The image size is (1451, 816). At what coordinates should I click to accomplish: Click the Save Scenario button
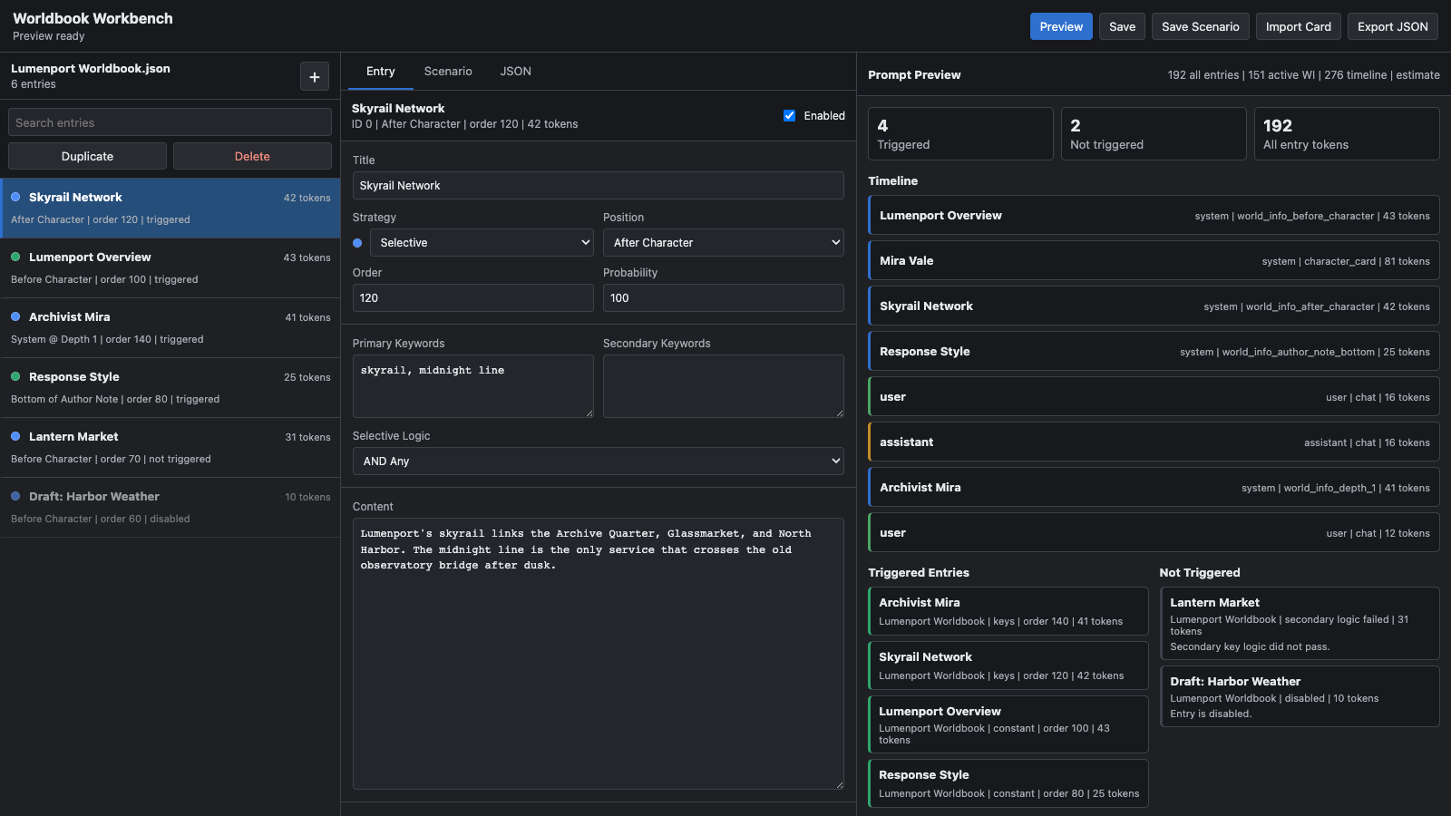(1201, 26)
